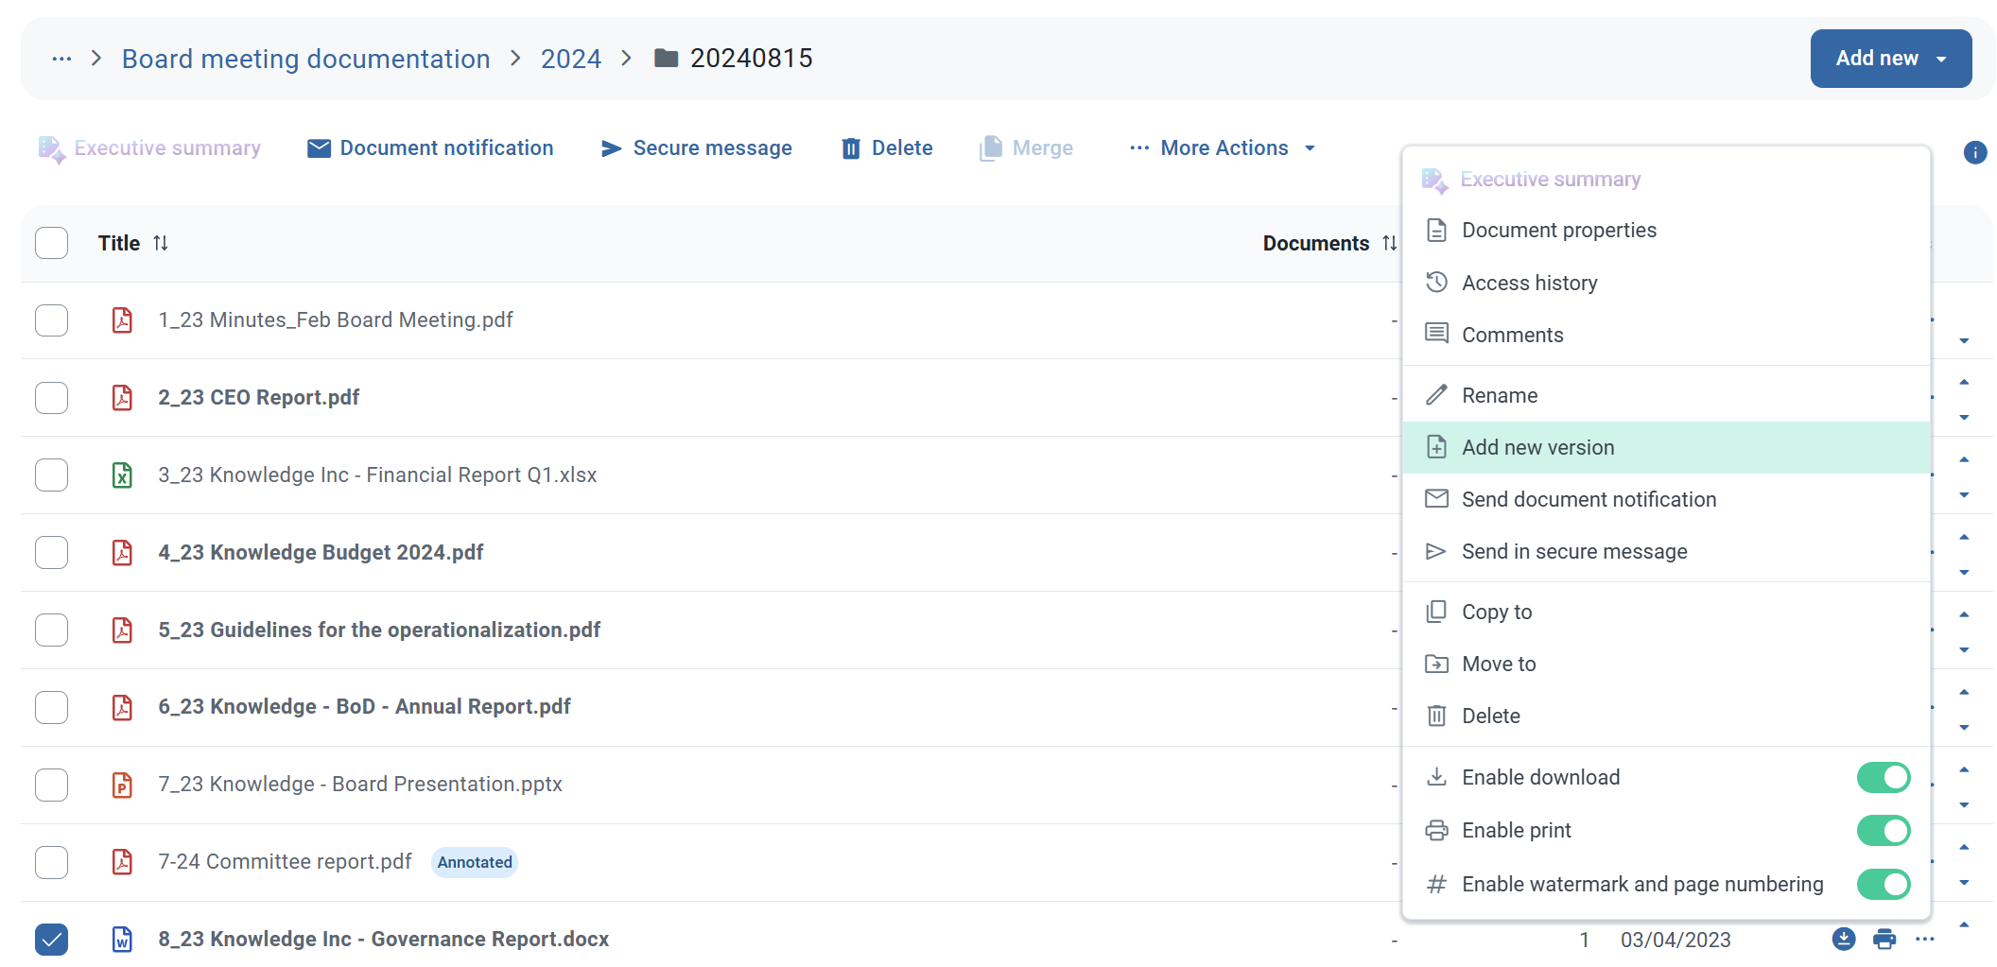The width and height of the screenshot is (1997, 967).
Task: Open the Add new dropdown button
Action: (x=1890, y=59)
